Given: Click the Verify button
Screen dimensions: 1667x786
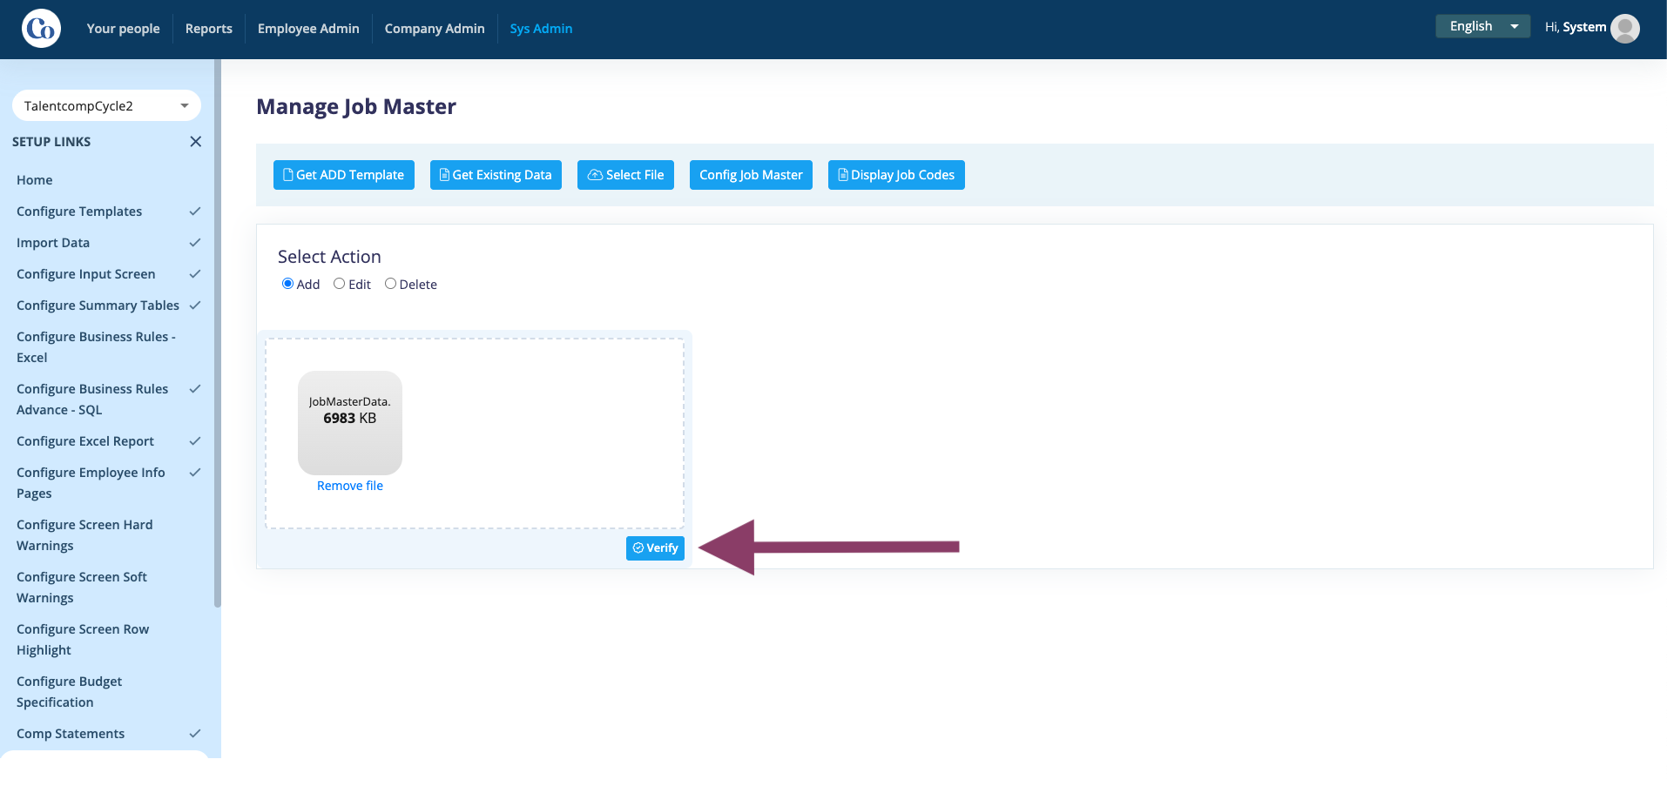Looking at the screenshot, I should tap(655, 548).
